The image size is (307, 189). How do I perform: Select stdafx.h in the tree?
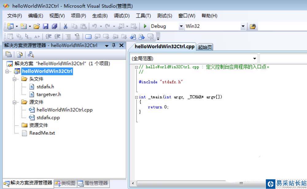[45, 87]
